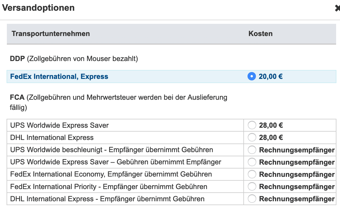Click the FCA Zollgebühren und Mehrwertsteuer heading
Viewport: 340px width, 209px height.
pyautogui.click(x=119, y=102)
